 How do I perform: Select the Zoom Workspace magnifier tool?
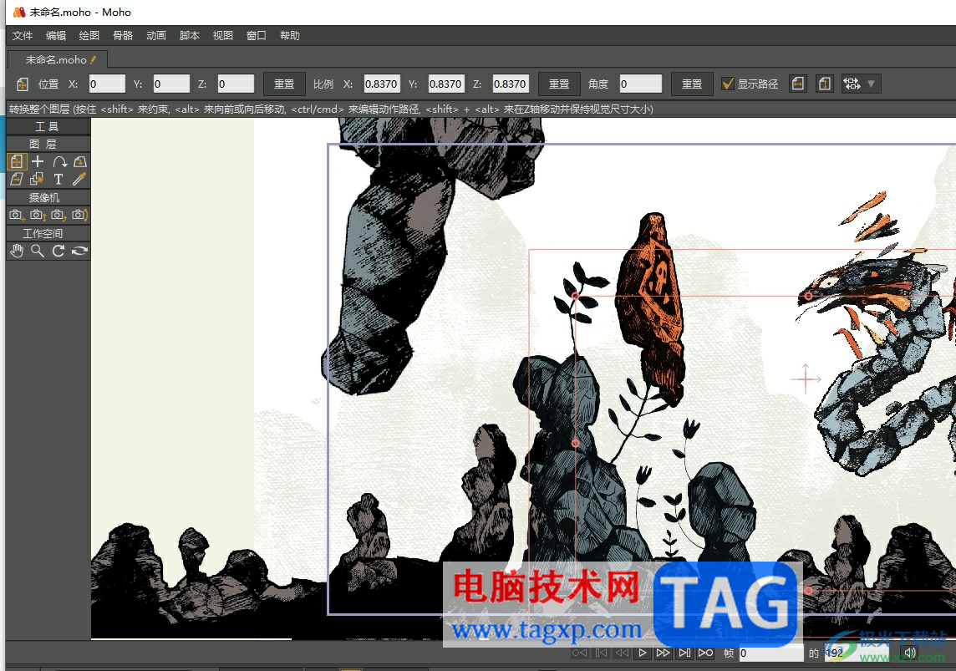point(38,251)
